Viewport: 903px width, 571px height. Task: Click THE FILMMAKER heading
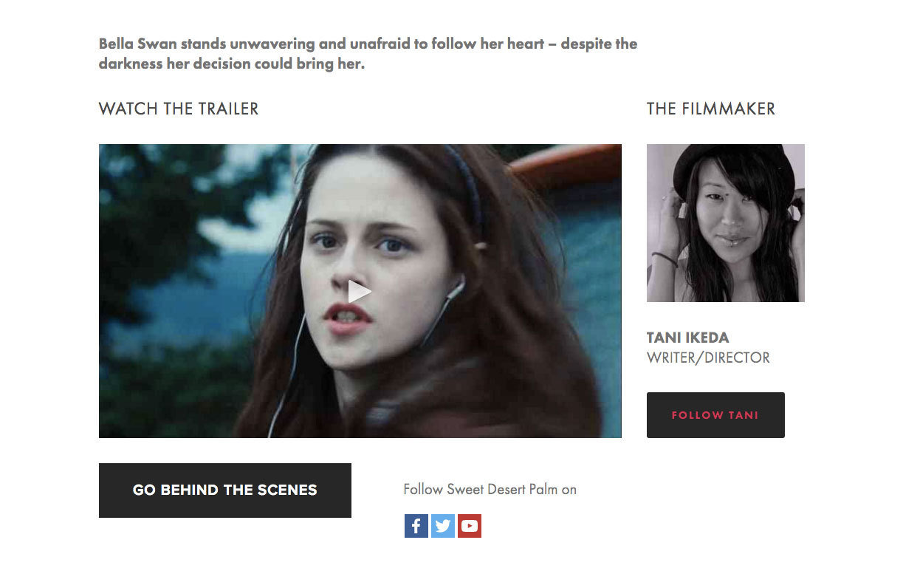click(x=711, y=109)
